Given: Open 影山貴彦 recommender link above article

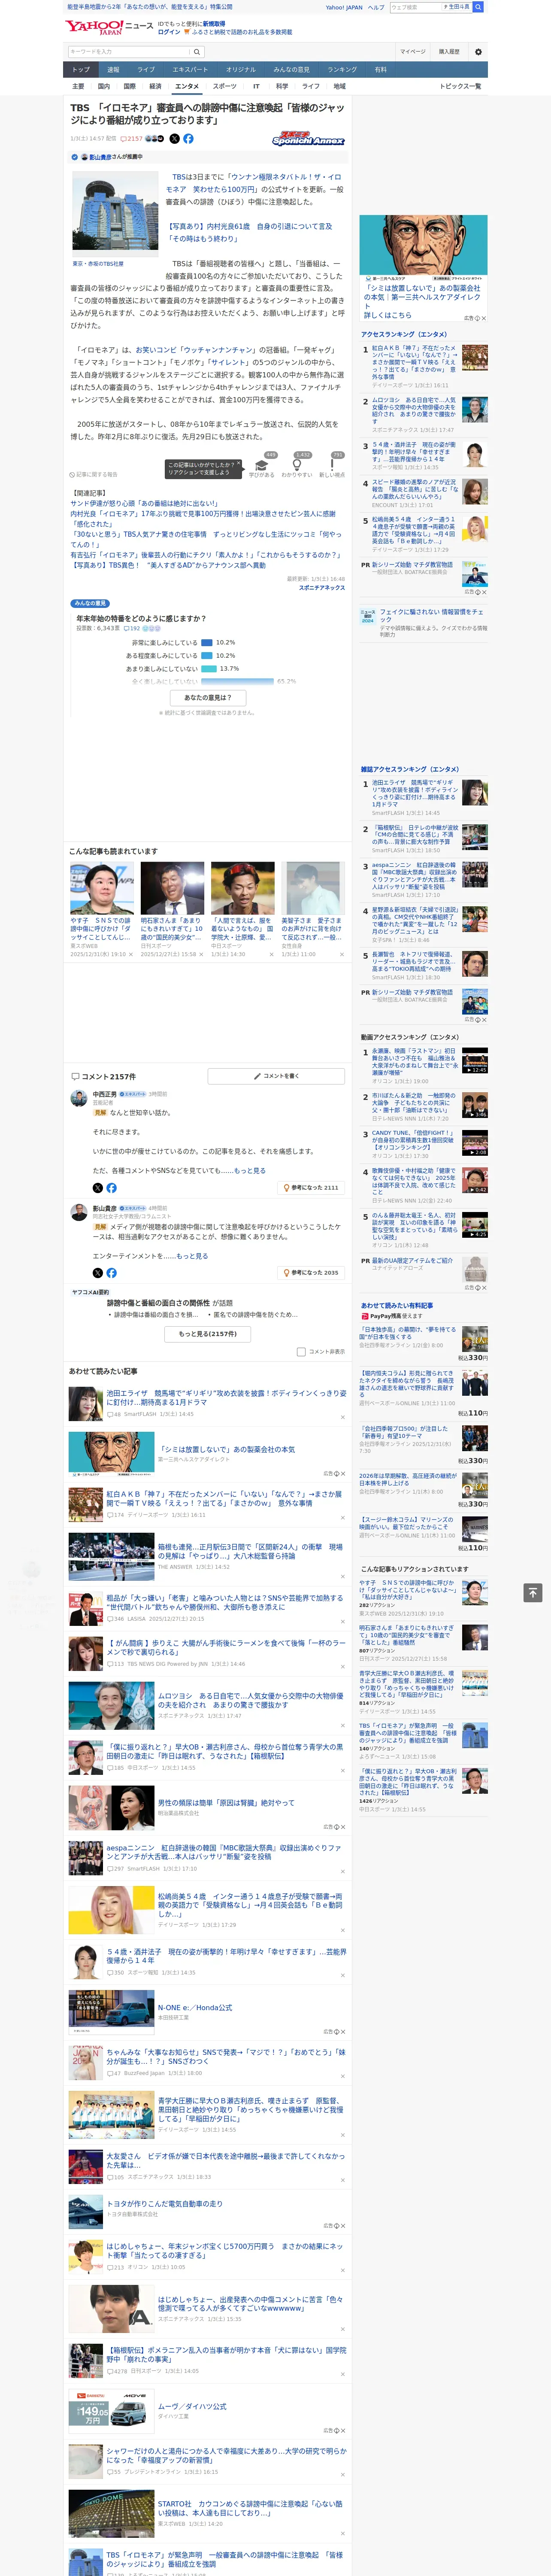Looking at the screenshot, I should [101, 157].
